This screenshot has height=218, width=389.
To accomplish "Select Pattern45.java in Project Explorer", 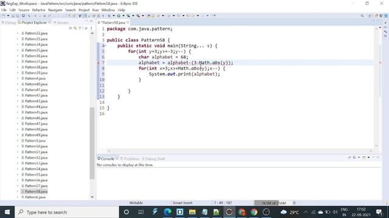I will [x=36, y=112].
